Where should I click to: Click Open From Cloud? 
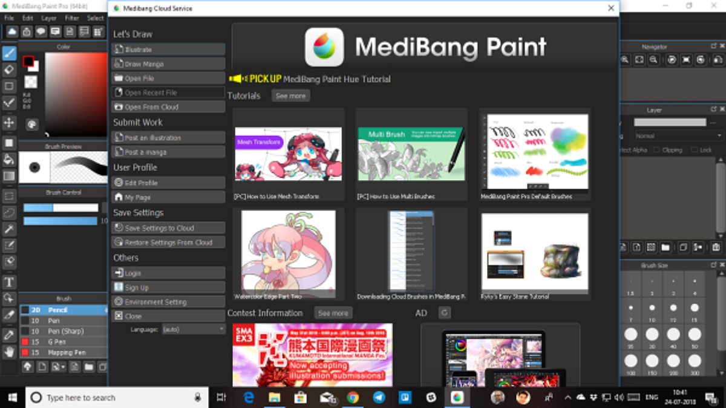pyautogui.click(x=168, y=107)
